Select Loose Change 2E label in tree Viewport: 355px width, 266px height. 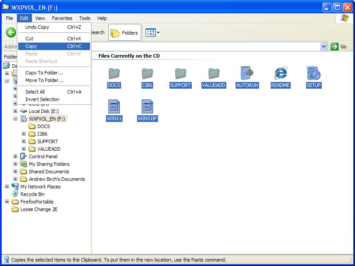pyautogui.click(x=39, y=209)
